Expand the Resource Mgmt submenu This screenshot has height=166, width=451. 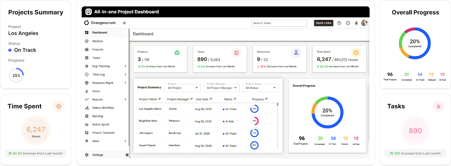click(125, 83)
